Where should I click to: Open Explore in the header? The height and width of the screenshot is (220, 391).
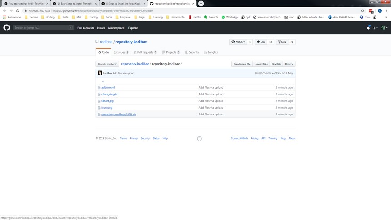point(133,28)
